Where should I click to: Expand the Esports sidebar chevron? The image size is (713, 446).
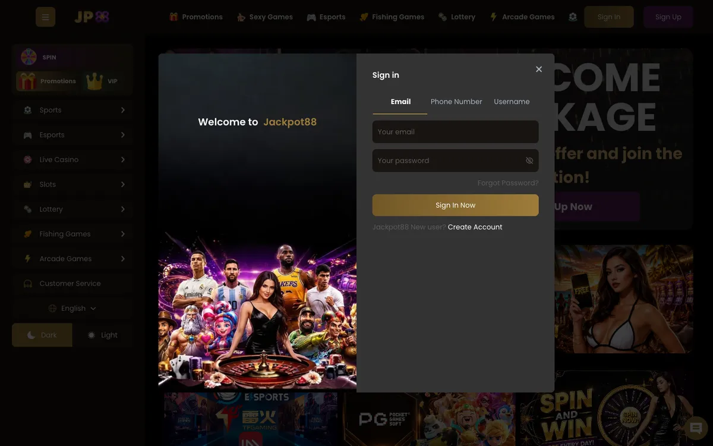pyautogui.click(x=123, y=135)
